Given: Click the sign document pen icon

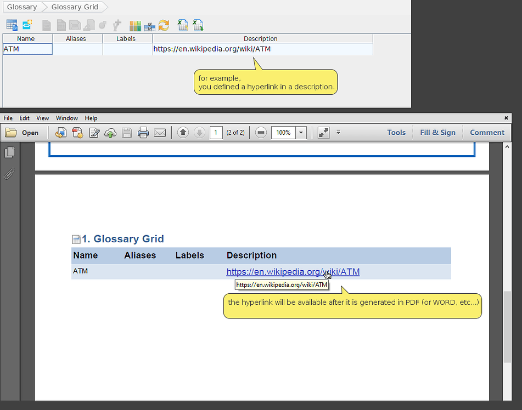Looking at the screenshot, I should [x=94, y=132].
